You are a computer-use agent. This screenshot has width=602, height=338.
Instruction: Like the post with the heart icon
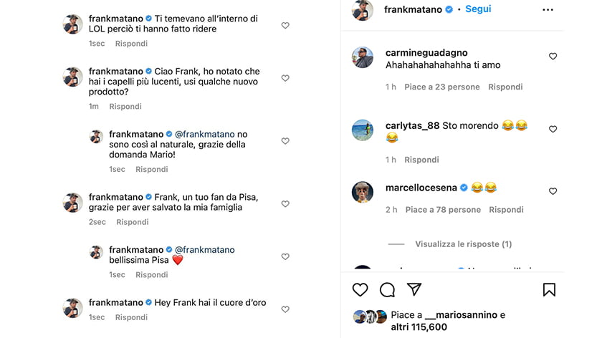point(360,289)
